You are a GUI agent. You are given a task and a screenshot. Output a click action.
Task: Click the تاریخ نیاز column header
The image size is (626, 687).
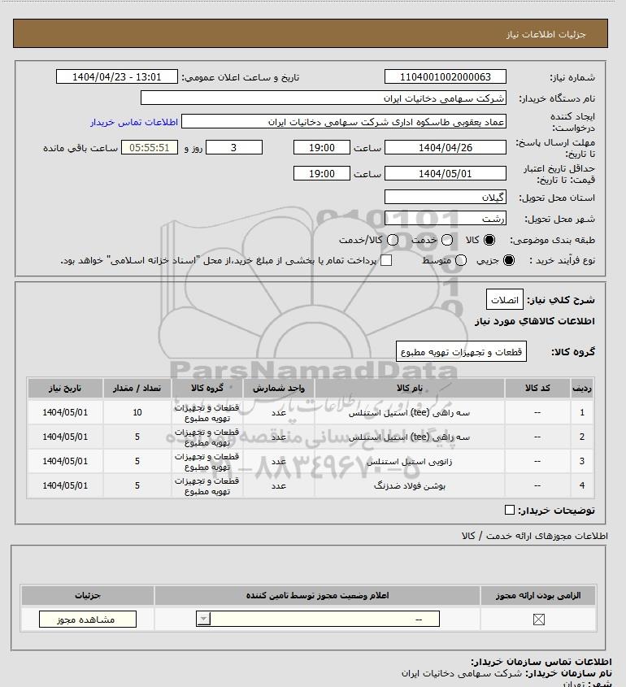[x=65, y=388]
